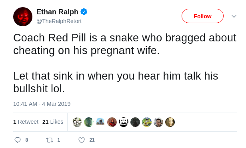Click the Ethan Ralph display name
The height and width of the screenshot is (148, 246).
57,12
